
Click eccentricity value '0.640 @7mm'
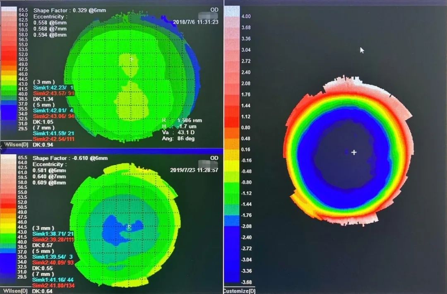[49, 176]
